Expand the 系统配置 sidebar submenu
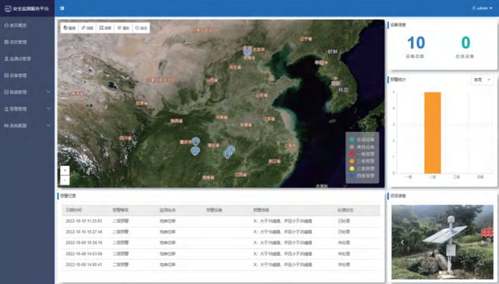The width and height of the screenshot is (499, 284). click(x=27, y=125)
